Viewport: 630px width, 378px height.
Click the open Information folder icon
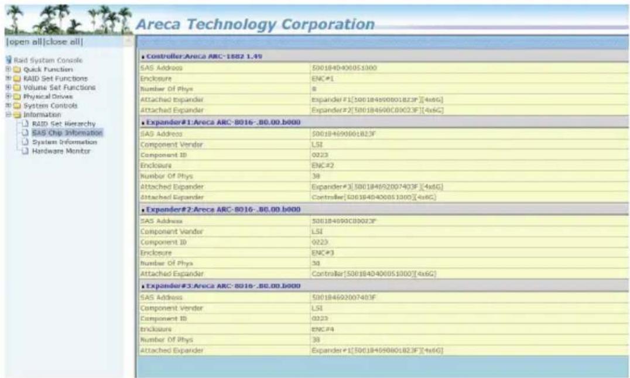pyautogui.click(x=18, y=115)
